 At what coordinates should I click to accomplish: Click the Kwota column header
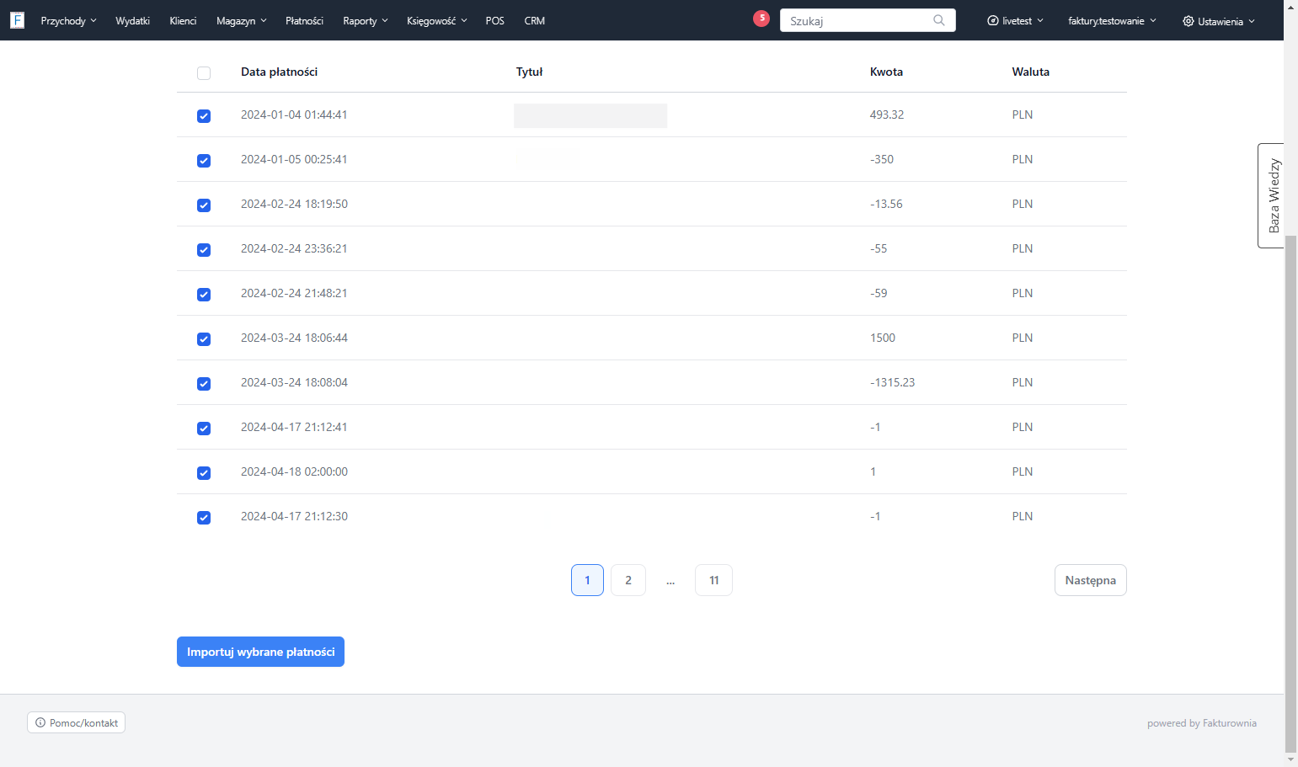pos(886,72)
